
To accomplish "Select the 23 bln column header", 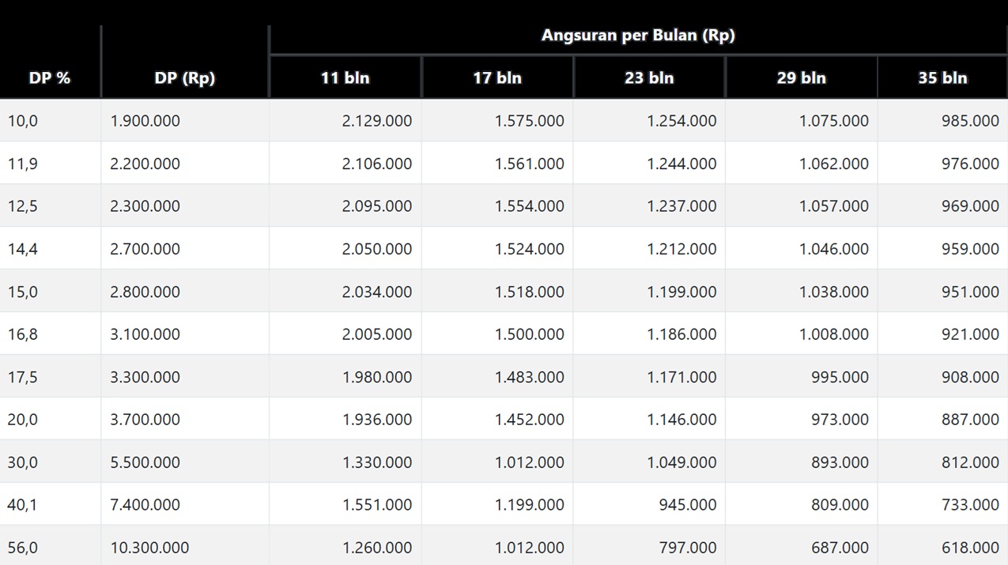I will point(649,77).
